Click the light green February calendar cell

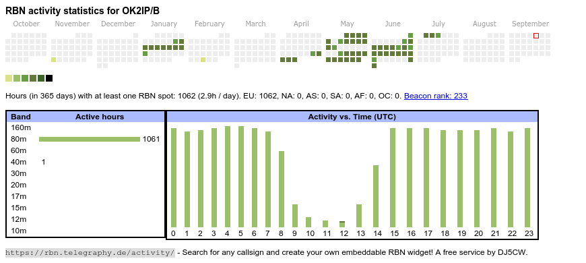(x=203, y=59)
